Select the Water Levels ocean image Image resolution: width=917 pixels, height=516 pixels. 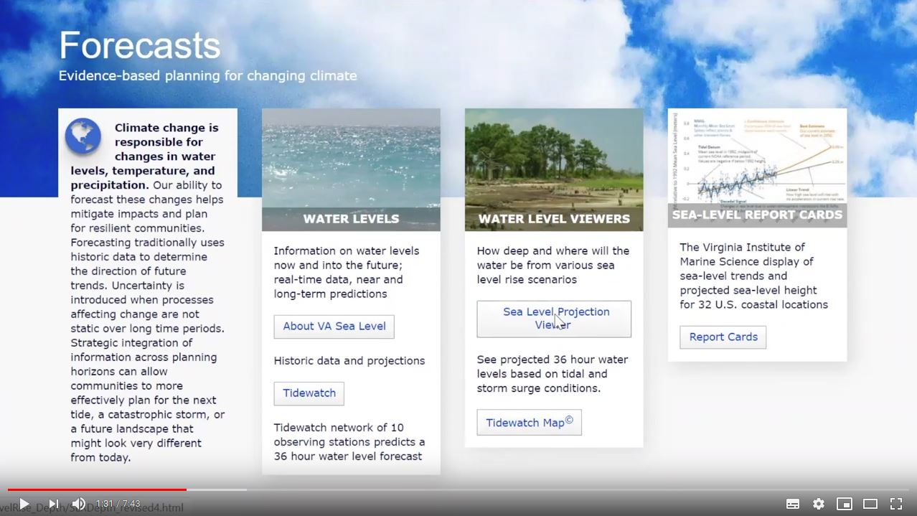(351, 158)
